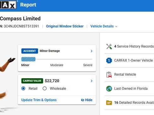Click the striped Minor damage severity bar

(x=28, y=59)
